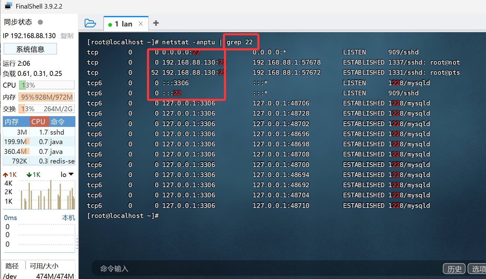The height and width of the screenshot is (279, 486).
Task: Open the 历史 history button
Action: tap(454, 269)
